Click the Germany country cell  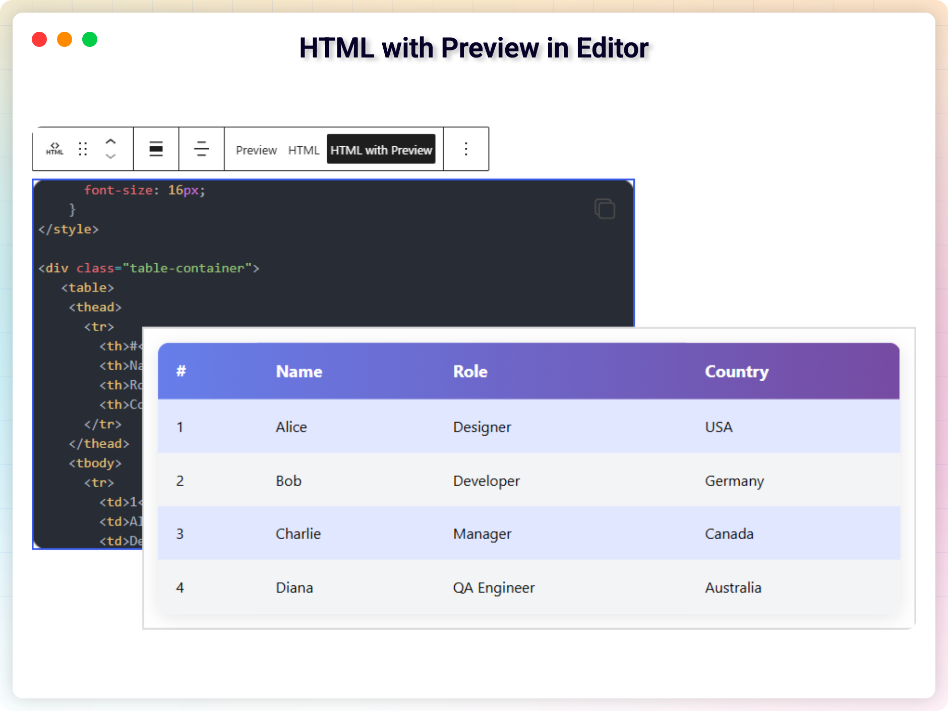(734, 482)
